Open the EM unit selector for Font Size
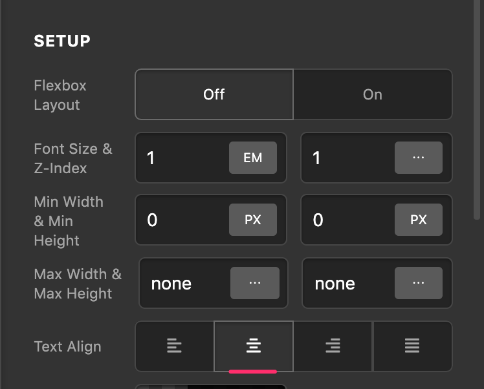Image resolution: width=484 pixels, height=389 pixels. click(x=253, y=158)
